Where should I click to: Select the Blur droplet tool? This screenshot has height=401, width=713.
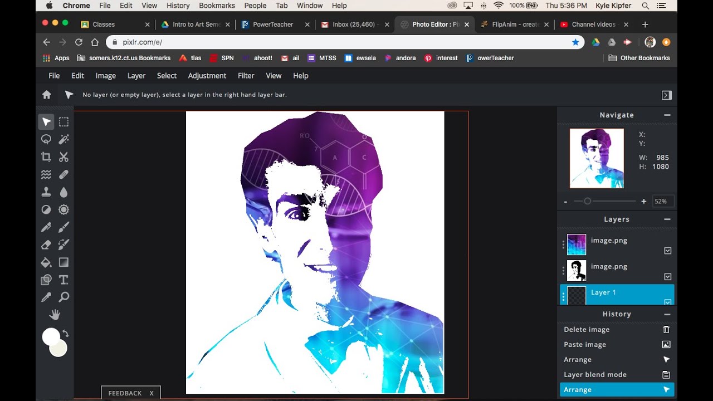pos(64,192)
